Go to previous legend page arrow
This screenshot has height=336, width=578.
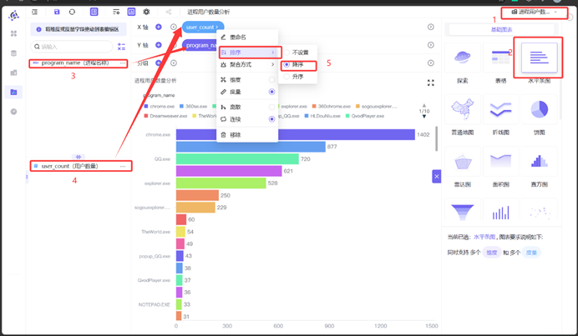[424, 105]
